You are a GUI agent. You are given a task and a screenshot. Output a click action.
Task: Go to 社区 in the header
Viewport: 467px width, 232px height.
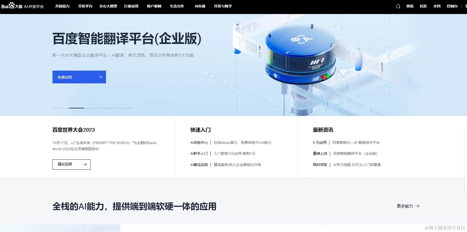coord(423,6)
